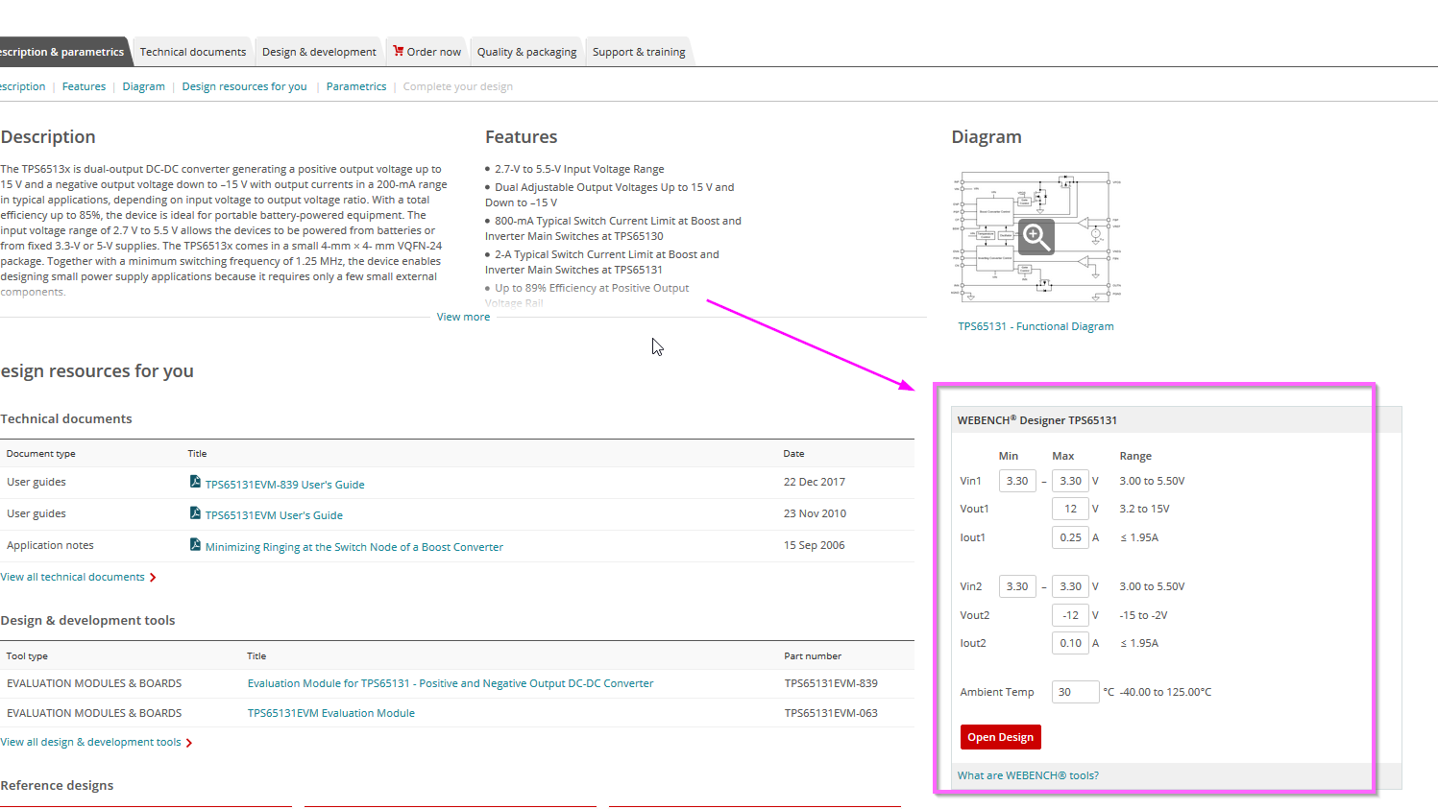This screenshot has height=809, width=1438.
Task: Jump to Complete your design link
Action: click(x=457, y=86)
